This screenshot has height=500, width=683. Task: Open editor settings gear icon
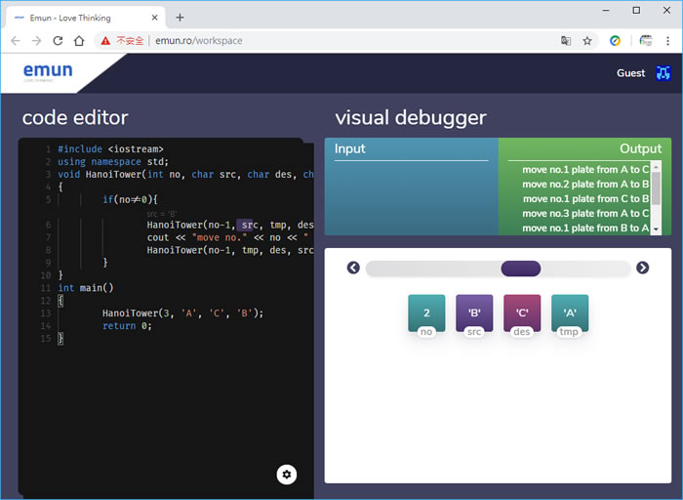(x=286, y=475)
